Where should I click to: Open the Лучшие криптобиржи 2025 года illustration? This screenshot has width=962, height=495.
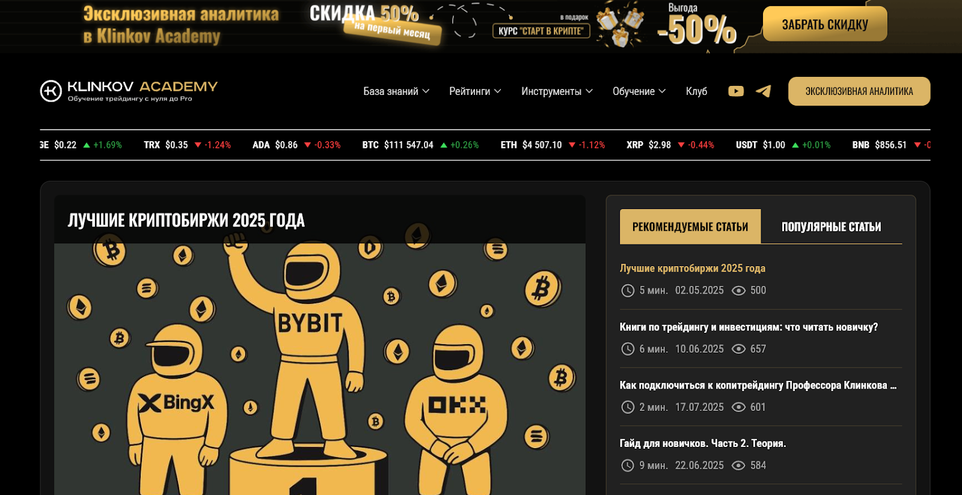click(320, 369)
